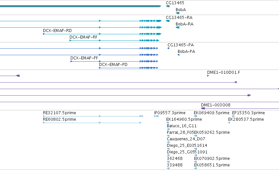279x170 pixels.
Task: Click the glyph under BobA-RA
Action: click(177, 27)
